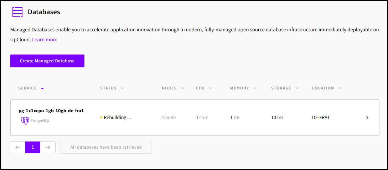Viewport: 388px width, 170px height.
Task: Click Create Managed Database button
Action: point(47,61)
